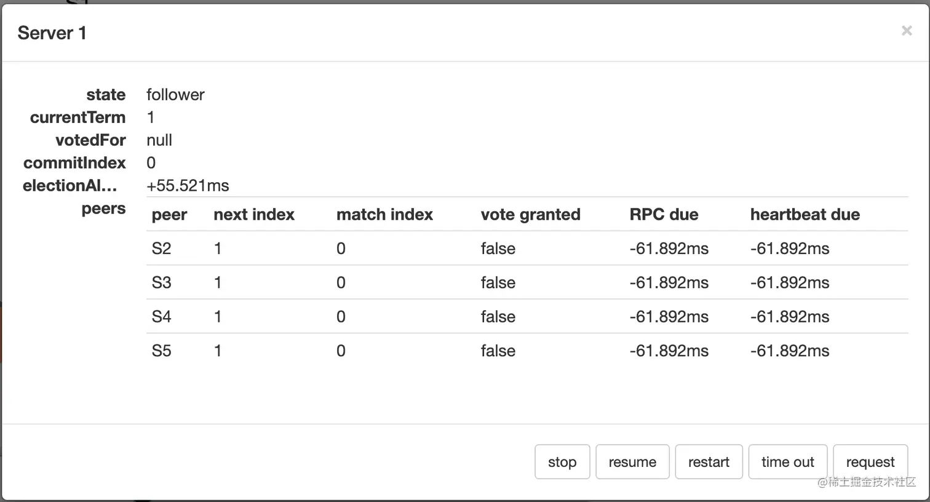Click the 'RPC due' column header
The width and height of the screenshot is (930, 502).
click(x=664, y=215)
